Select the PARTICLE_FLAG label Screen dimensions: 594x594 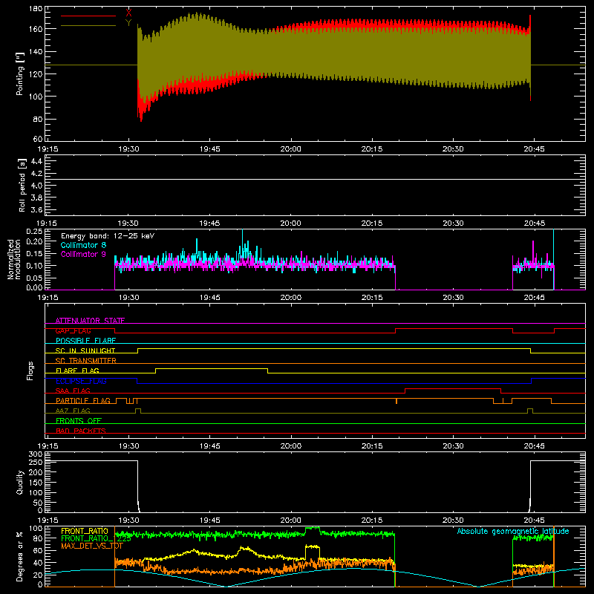click(83, 401)
